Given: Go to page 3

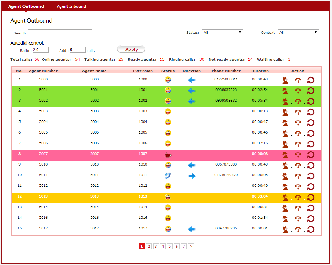Looking at the screenshot, I should tap(156, 247).
